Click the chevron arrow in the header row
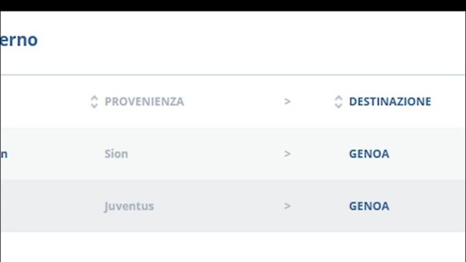This screenshot has height=262, width=466. [287, 101]
